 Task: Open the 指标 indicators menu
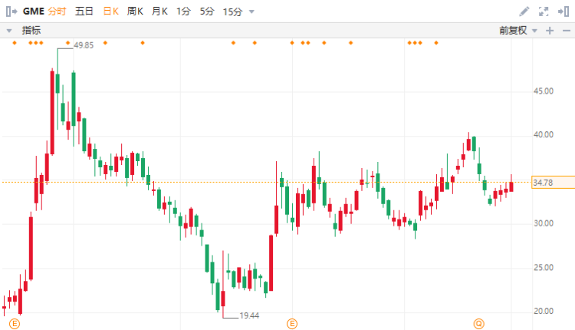(31, 31)
